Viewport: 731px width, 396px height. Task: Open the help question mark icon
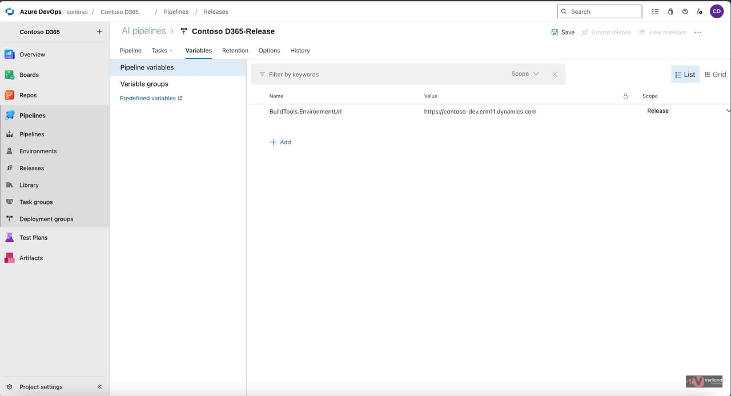pos(685,11)
